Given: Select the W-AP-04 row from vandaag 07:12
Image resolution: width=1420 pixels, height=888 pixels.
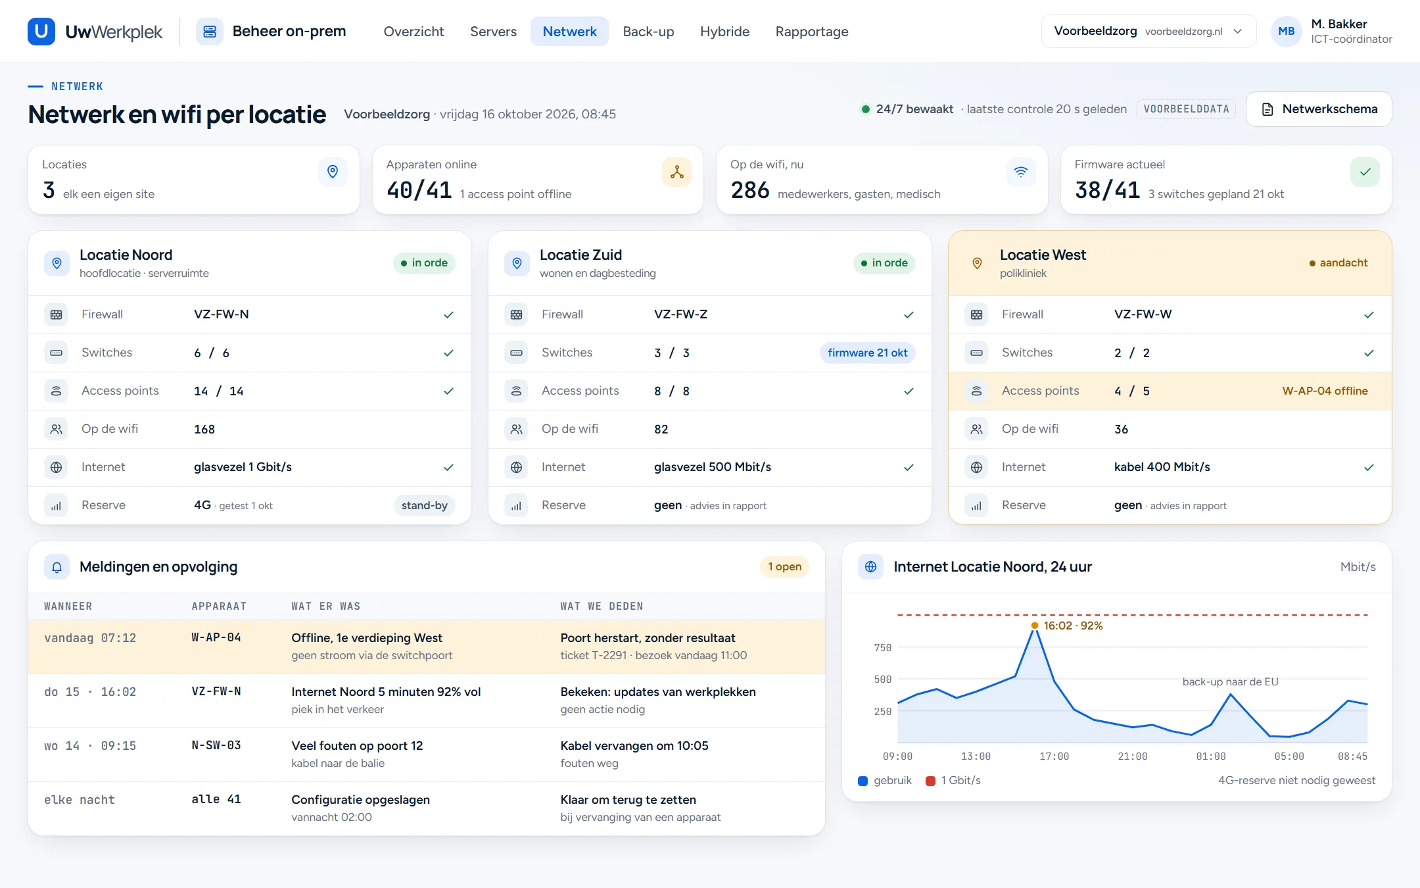Looking at the screenshot, I should (427, 647).
